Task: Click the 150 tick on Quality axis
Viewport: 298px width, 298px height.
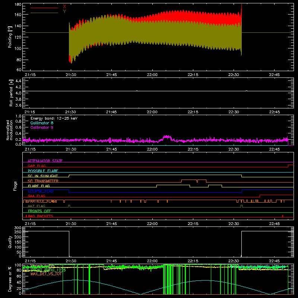Action: click(x=18, y=242)
